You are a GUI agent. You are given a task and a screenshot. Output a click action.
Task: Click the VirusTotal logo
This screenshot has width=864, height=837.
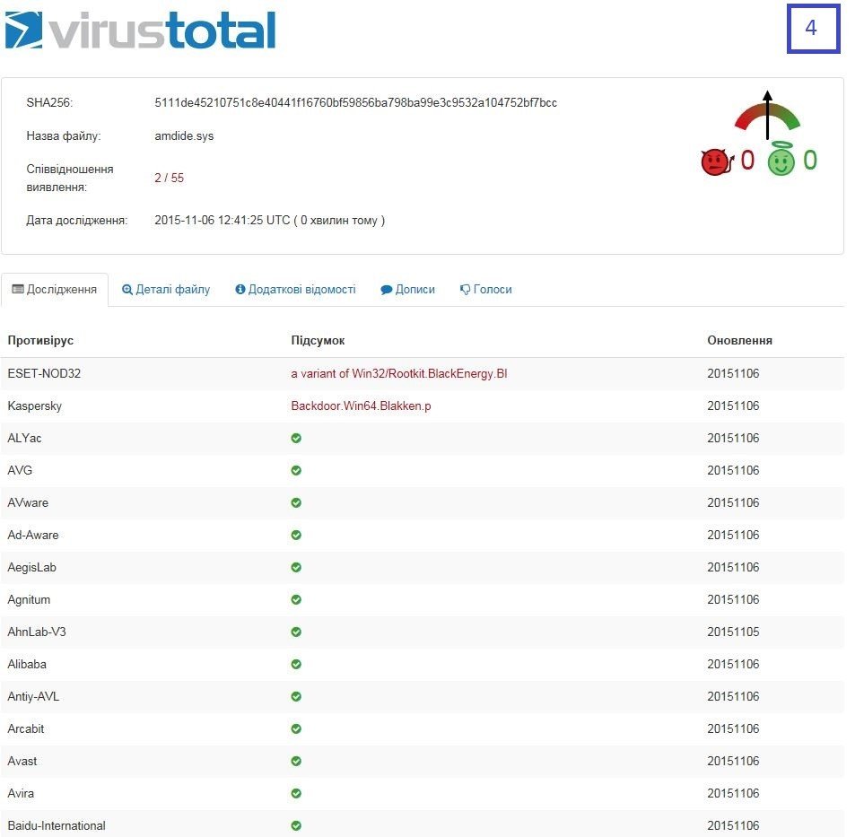140,30
